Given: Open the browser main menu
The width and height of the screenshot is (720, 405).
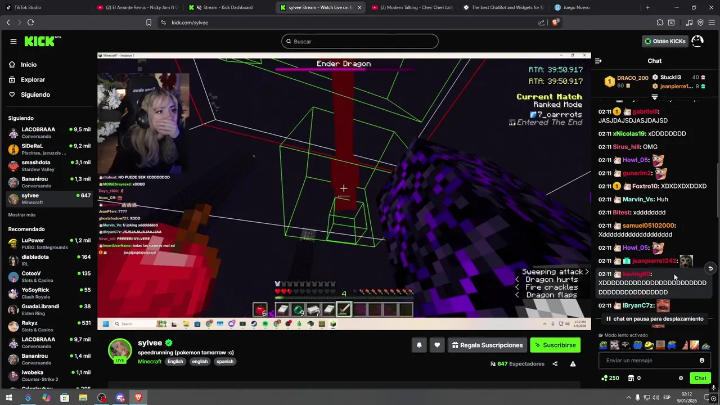Looking at the screenshot, I should click(712, 22).
